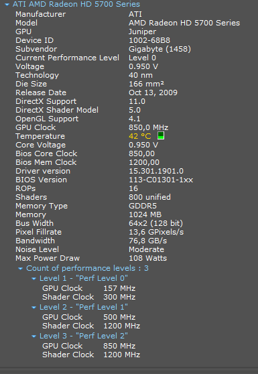Screen dimensions: 258x374
Task: Select the Level 1 - "Perf Level 0" label
Action: [x=84, y=278]
